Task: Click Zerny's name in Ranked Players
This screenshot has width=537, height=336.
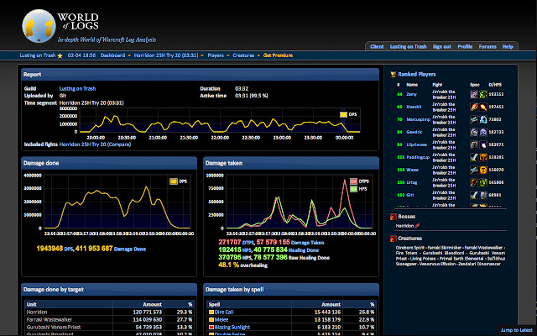Action: click(412, 94)
